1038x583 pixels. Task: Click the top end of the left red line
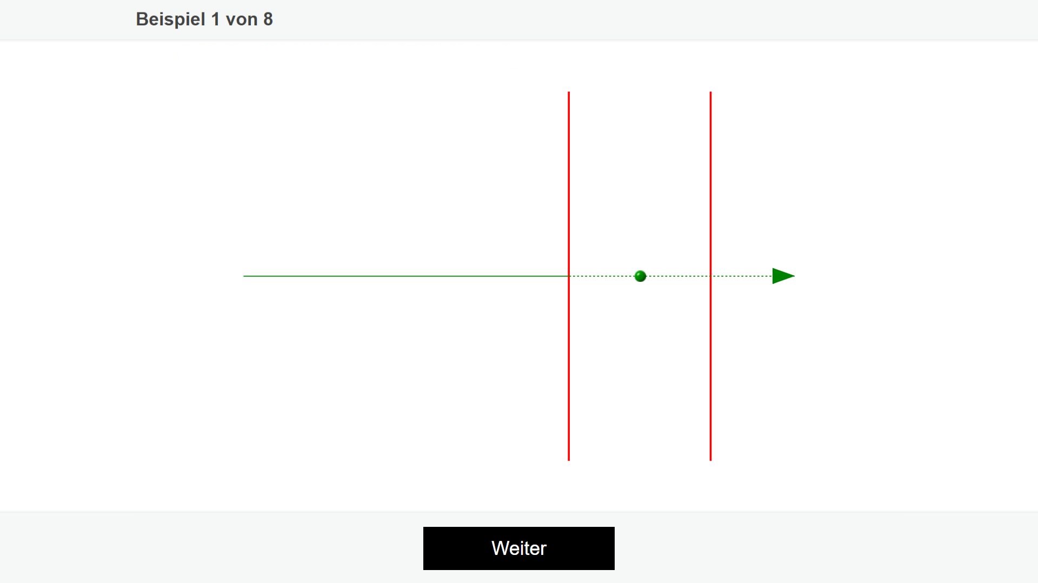[569, 93]
